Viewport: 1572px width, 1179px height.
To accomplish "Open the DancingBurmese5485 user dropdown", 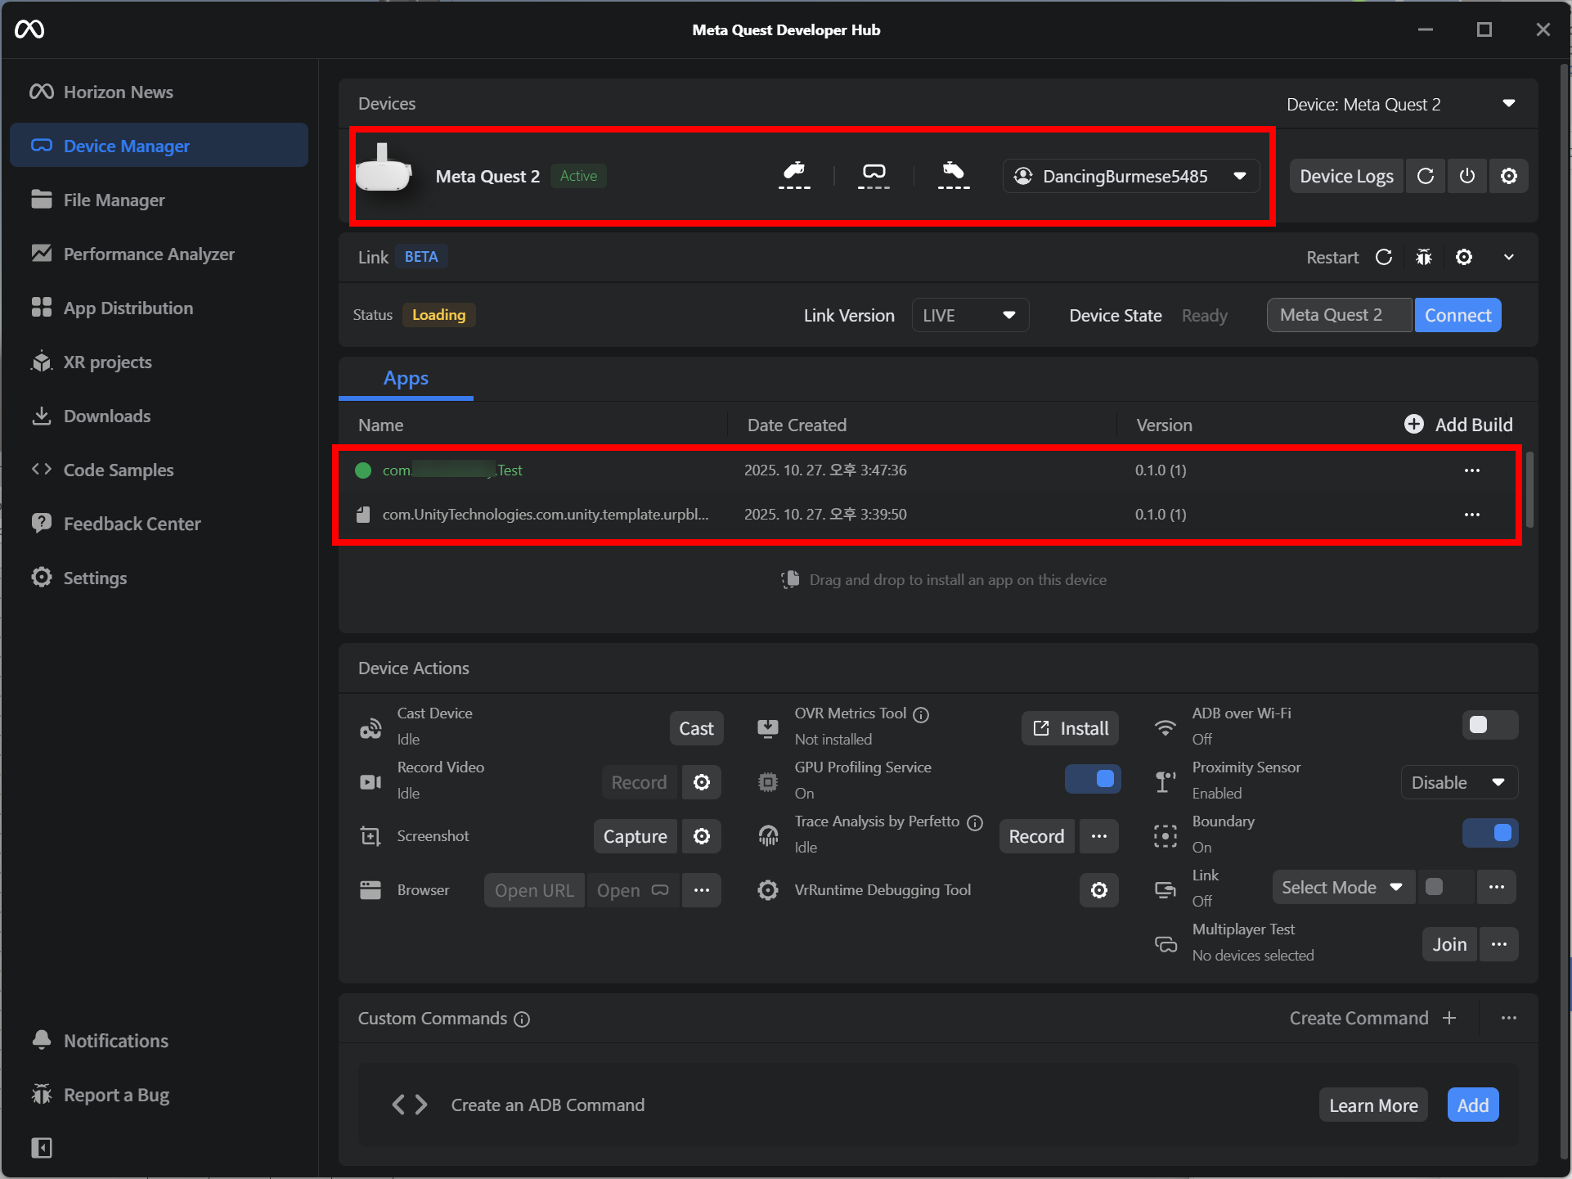I will click(x=1131, y=176).
